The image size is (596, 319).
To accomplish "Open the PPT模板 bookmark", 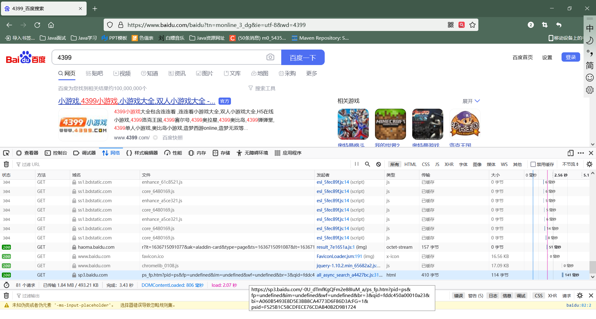I will [x=114, y=38].
